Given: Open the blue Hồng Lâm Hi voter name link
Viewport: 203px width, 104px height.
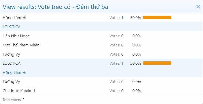Looking at the screenshot, I should coord(14,73).
